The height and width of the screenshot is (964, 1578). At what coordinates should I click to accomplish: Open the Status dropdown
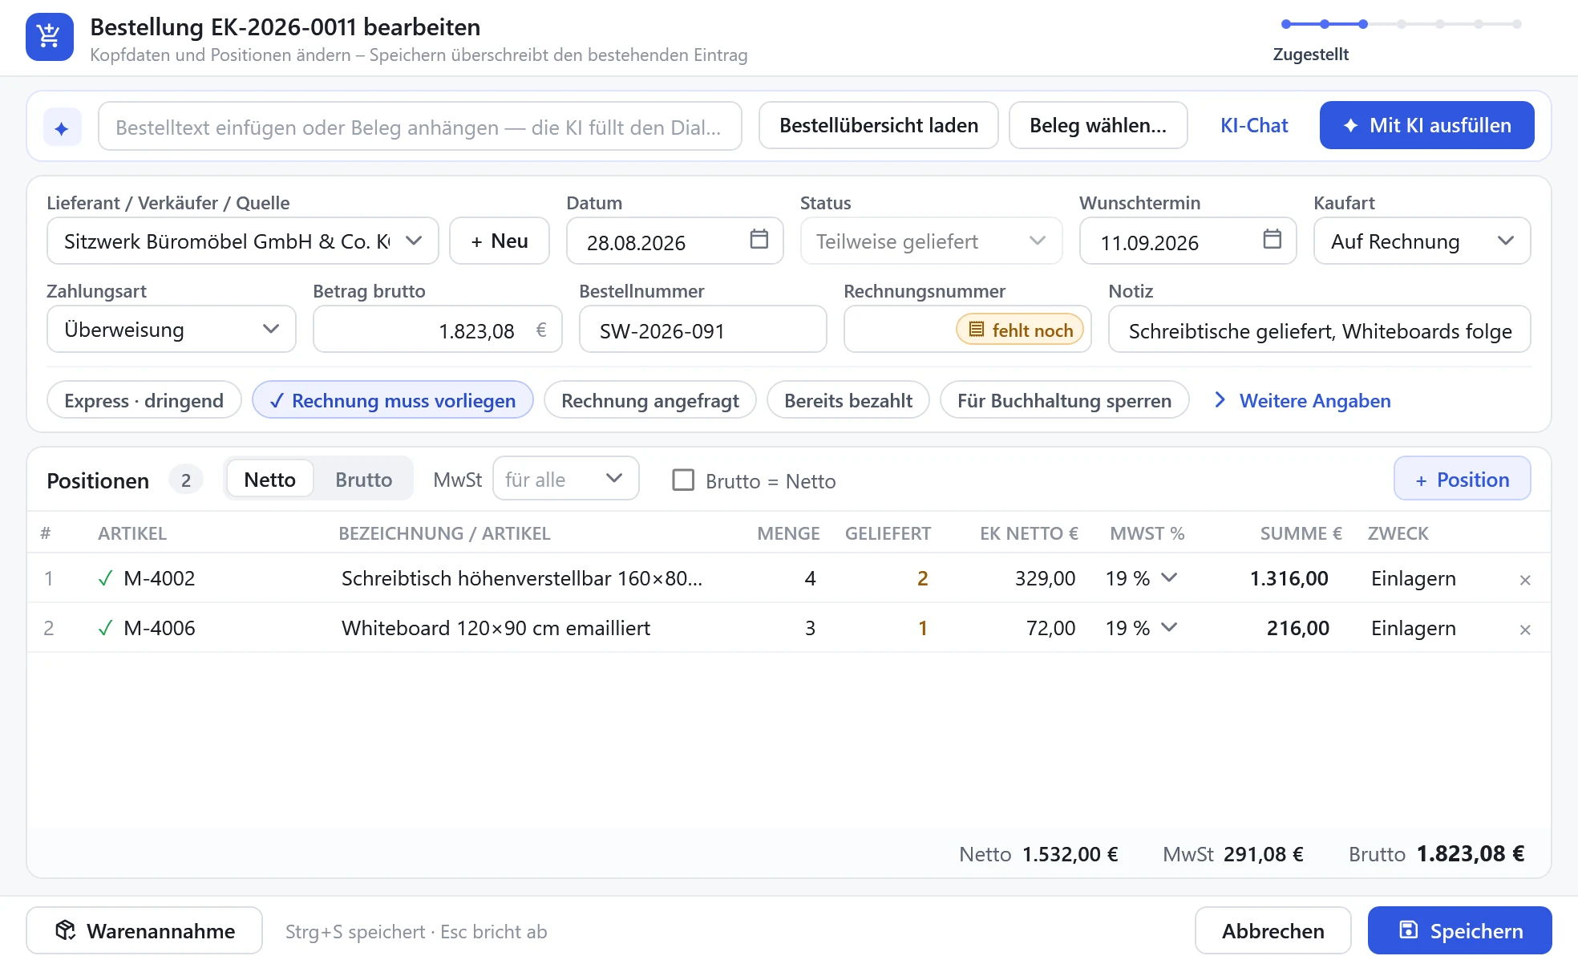(931, 241)
